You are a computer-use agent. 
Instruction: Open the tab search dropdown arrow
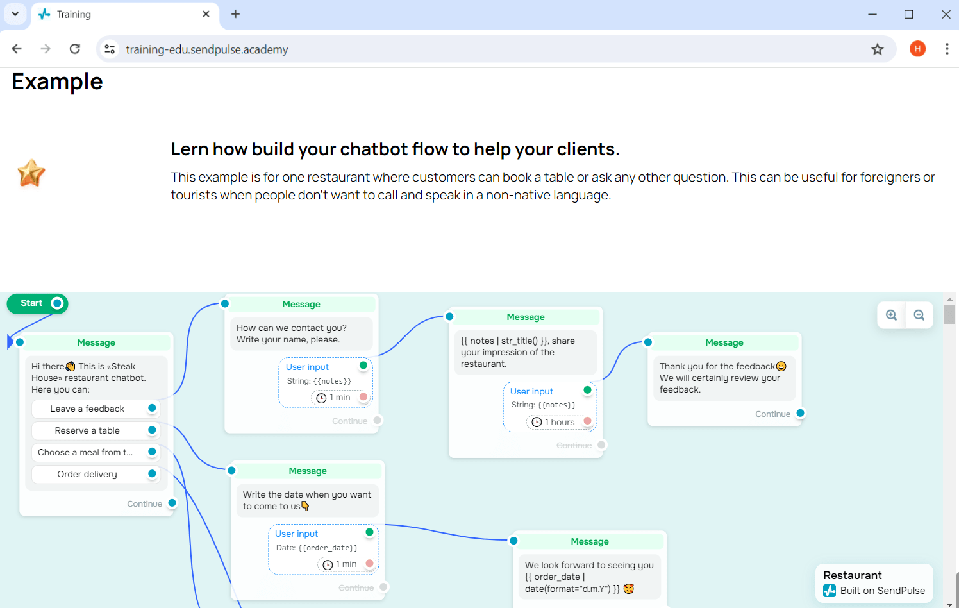tap(15, 14)
